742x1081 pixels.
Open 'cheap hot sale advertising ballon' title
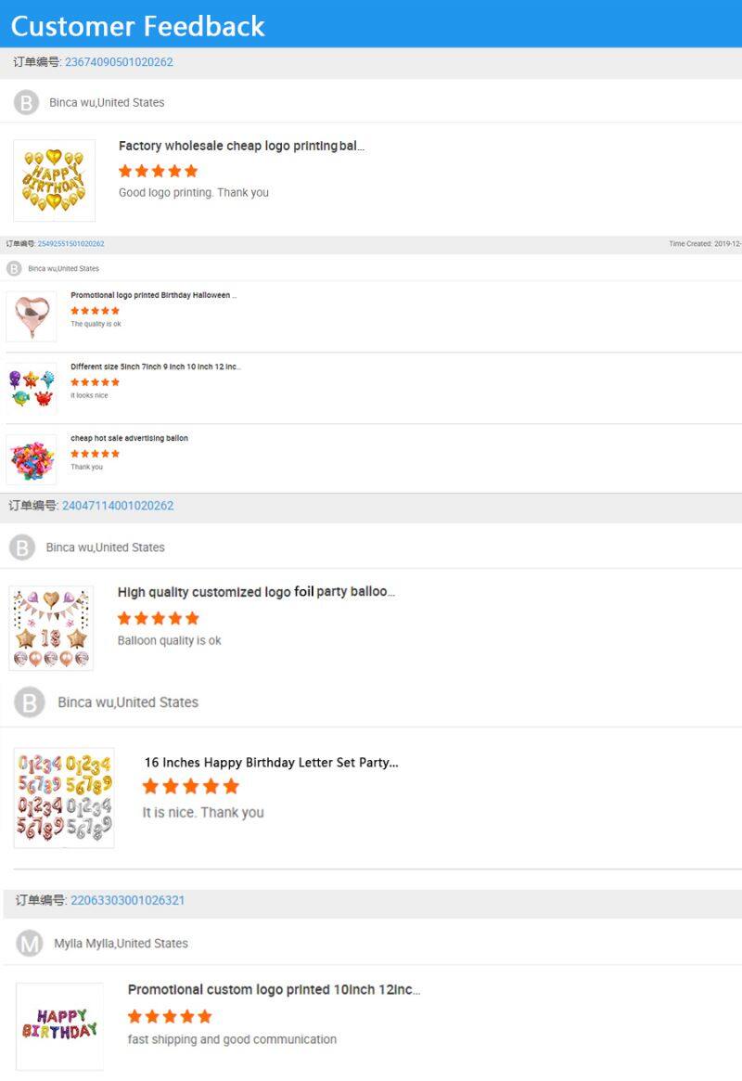129,438
